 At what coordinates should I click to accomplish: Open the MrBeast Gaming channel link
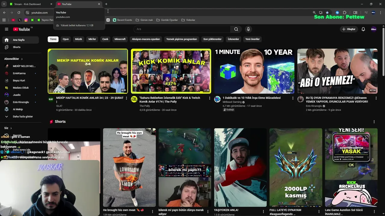pyautogui.click(x=232, y=102)
